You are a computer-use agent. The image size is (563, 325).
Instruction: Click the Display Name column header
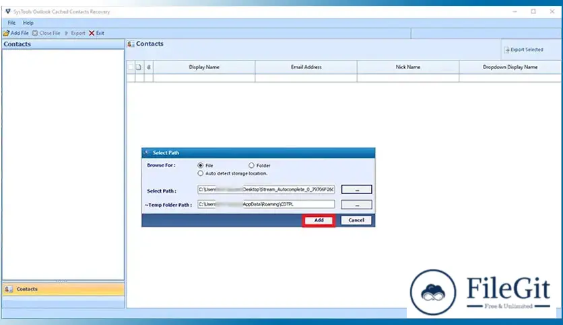pyautogui.click(x=204, y=67)
